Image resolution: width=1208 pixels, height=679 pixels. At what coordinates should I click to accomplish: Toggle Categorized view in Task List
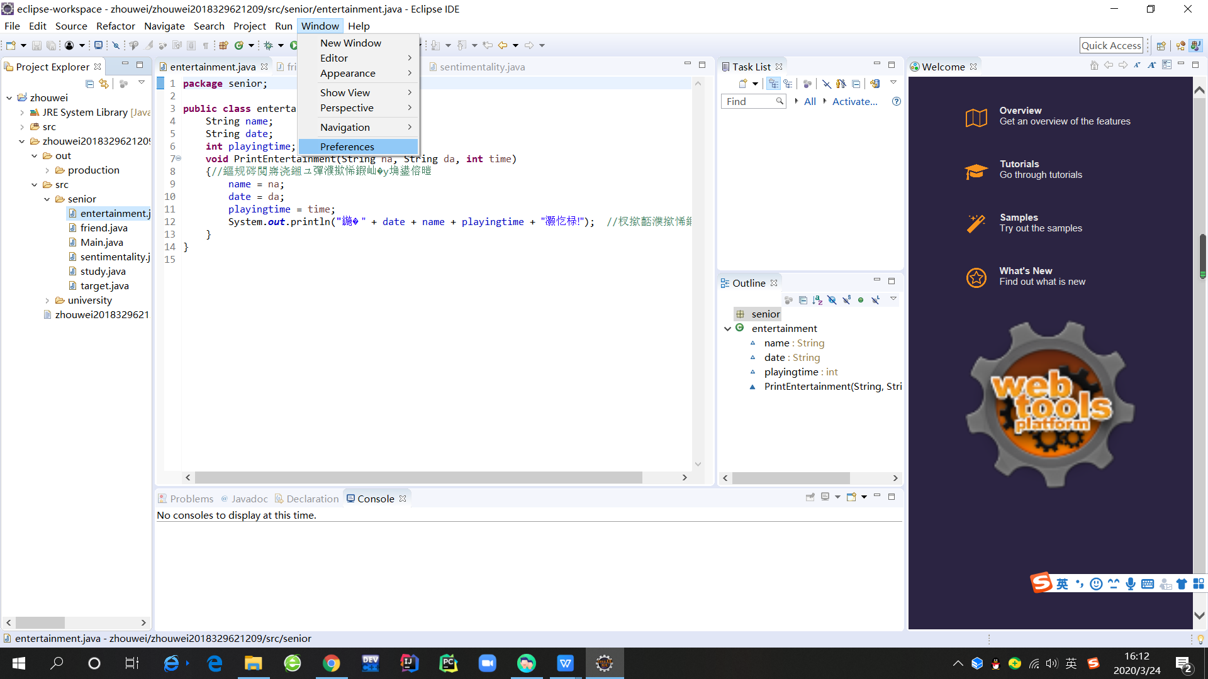[773, 84]
